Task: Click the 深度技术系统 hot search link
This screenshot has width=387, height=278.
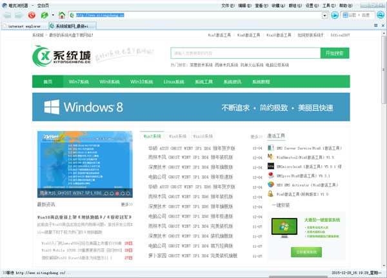Action: (201, 65)
